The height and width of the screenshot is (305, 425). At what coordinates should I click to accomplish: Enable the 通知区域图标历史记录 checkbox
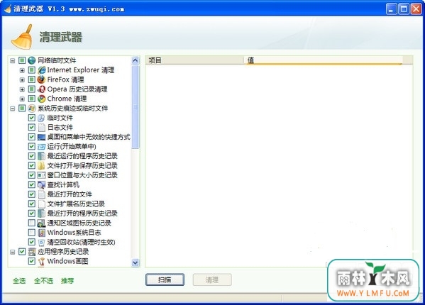click(x=32, y=223)
